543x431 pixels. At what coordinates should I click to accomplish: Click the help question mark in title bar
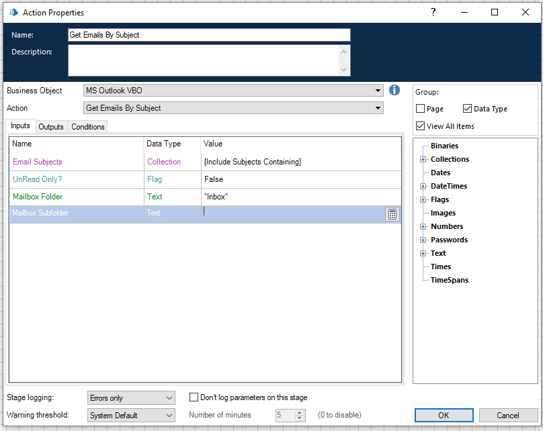coord(433,12)
